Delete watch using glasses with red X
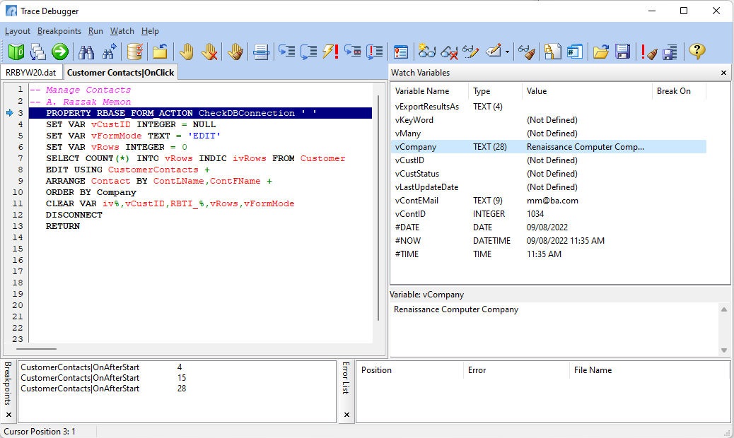This screenshot has width=734, height=438. coord(449,52)
